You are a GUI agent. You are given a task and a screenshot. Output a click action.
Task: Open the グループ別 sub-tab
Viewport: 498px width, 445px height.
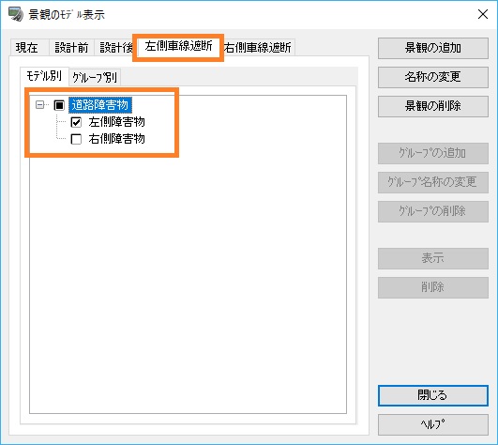coord(95,77)
